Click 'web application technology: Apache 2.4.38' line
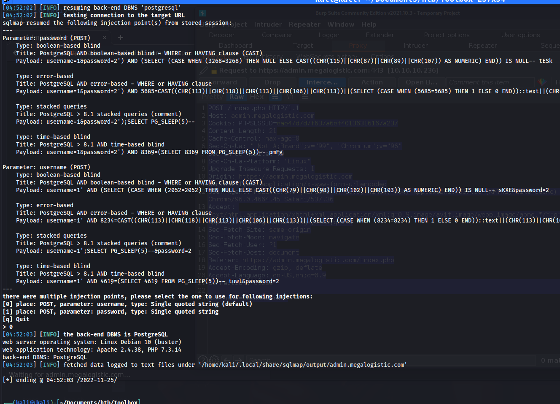Viewport: 560px width, 404px height. [x=92, y=350]
